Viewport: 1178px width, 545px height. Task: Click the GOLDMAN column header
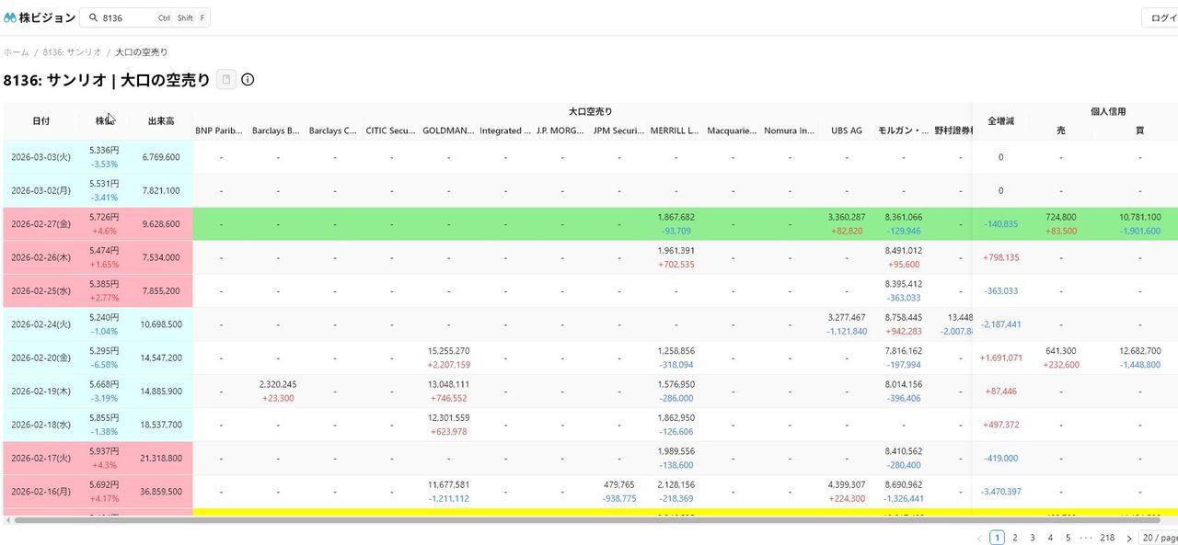[448, 131]
